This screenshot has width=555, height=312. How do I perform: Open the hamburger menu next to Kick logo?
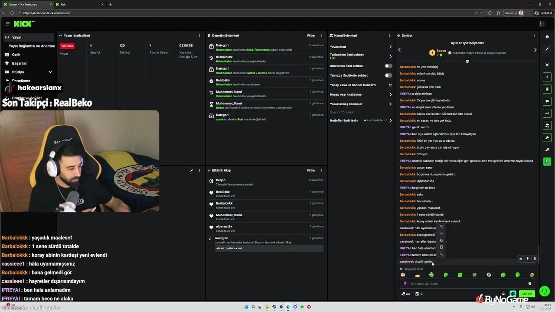pos(7,24)
